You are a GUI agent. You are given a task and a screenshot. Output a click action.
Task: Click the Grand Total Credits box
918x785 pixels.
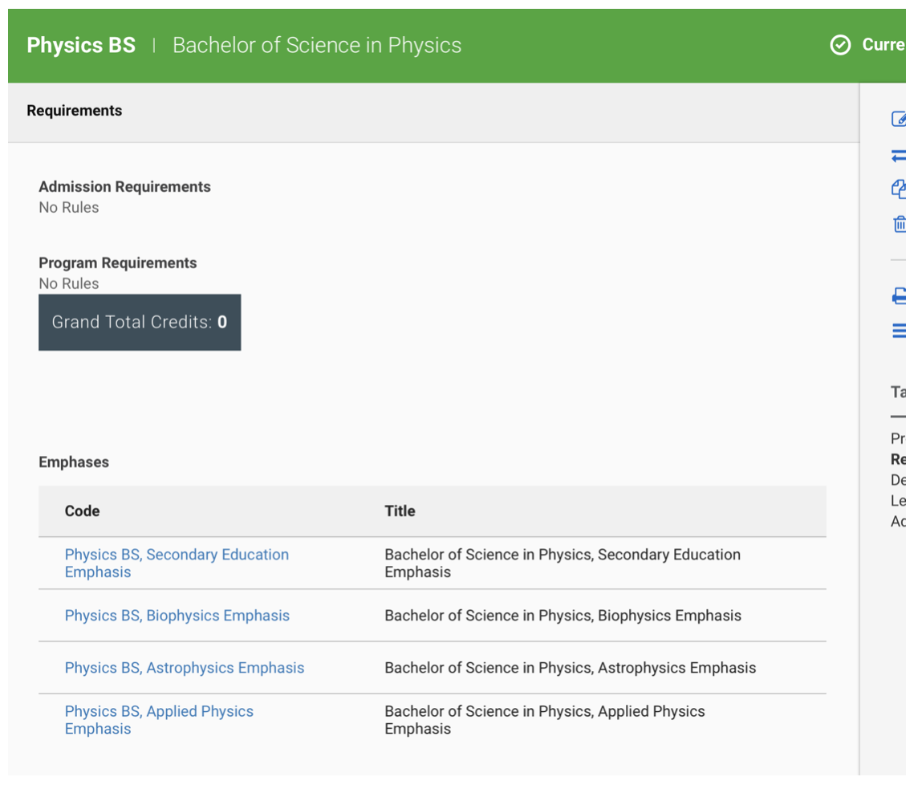(x=140, y=322)
